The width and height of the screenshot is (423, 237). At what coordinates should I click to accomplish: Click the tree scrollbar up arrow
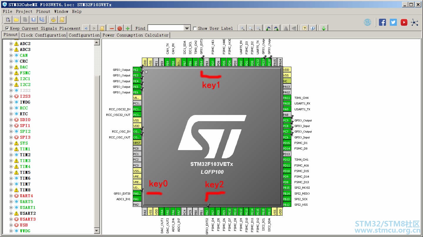point(97,43)
